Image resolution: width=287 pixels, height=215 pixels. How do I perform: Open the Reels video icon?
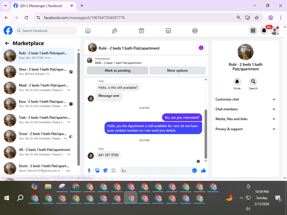pyautogui.click(x=141, y=30)
